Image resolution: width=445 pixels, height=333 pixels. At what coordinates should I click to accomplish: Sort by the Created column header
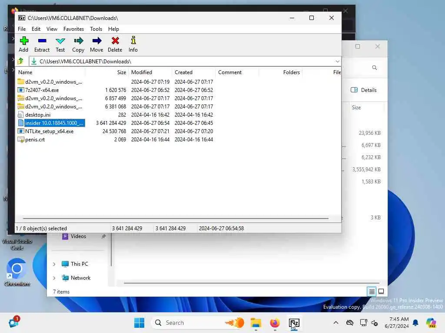click(x=193, y=72)
